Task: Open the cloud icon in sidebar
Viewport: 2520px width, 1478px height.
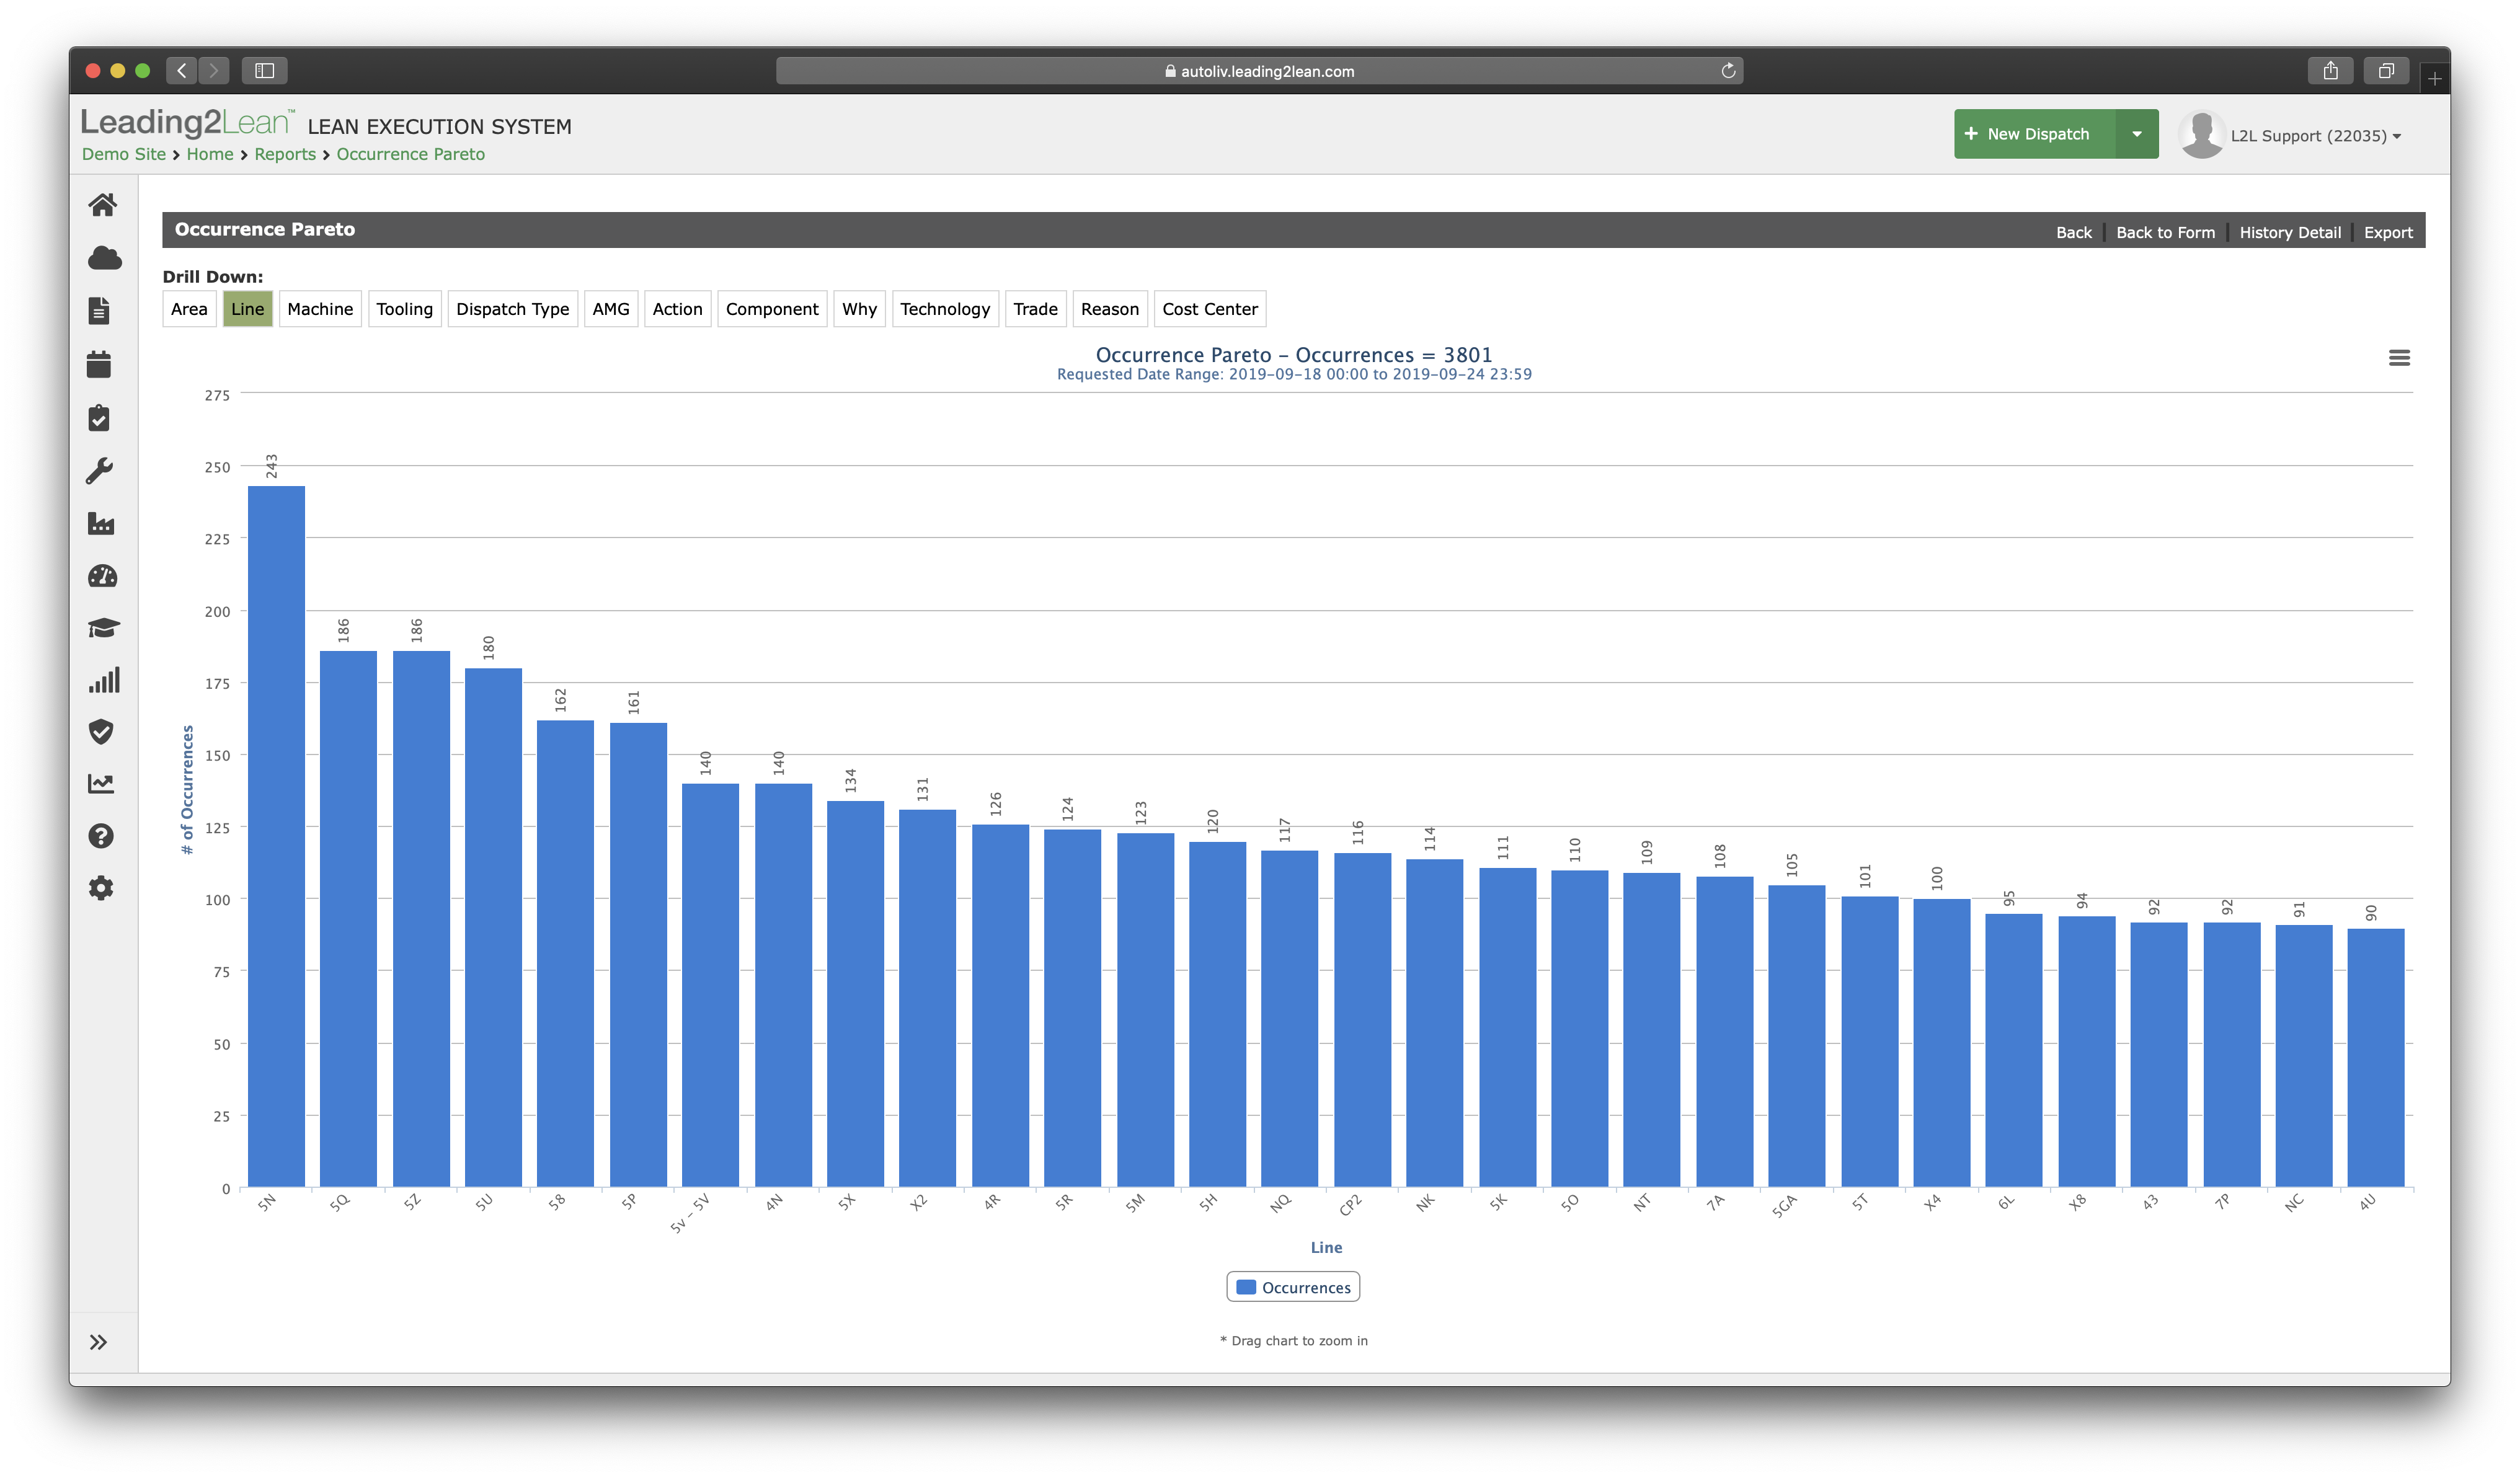Action: click(x=104, y=258)
